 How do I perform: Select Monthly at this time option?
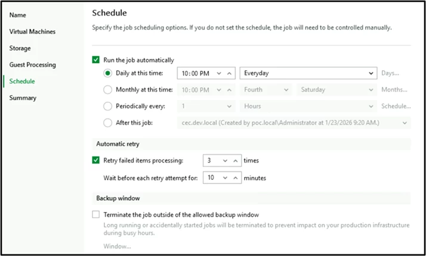107,90
